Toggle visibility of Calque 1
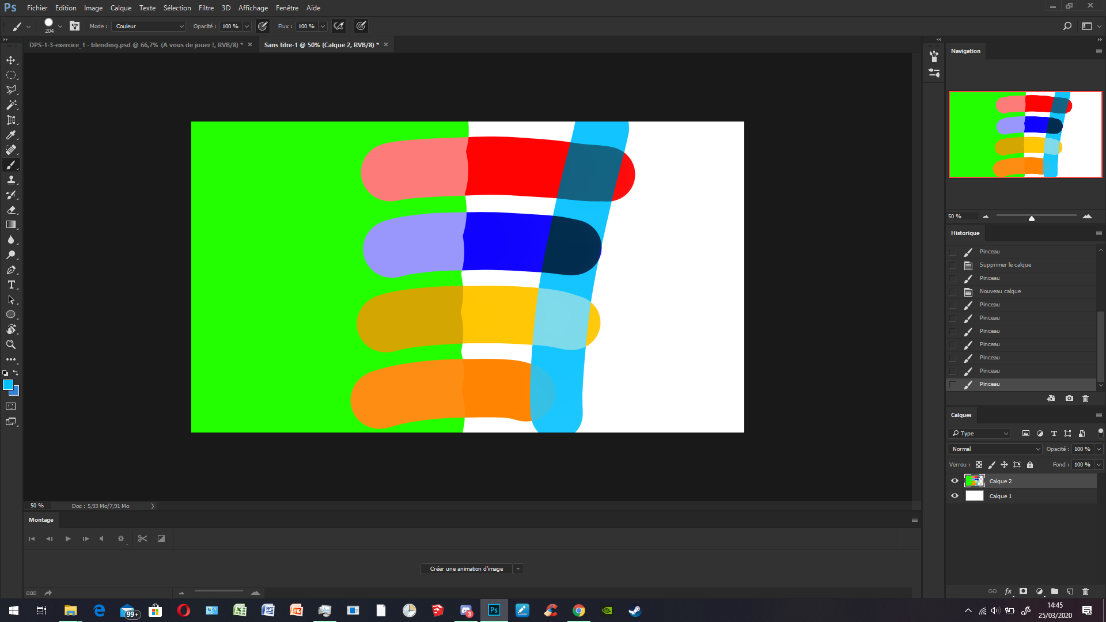The image size is (1106, 622). pyautogui.click(x=955, y=495)
